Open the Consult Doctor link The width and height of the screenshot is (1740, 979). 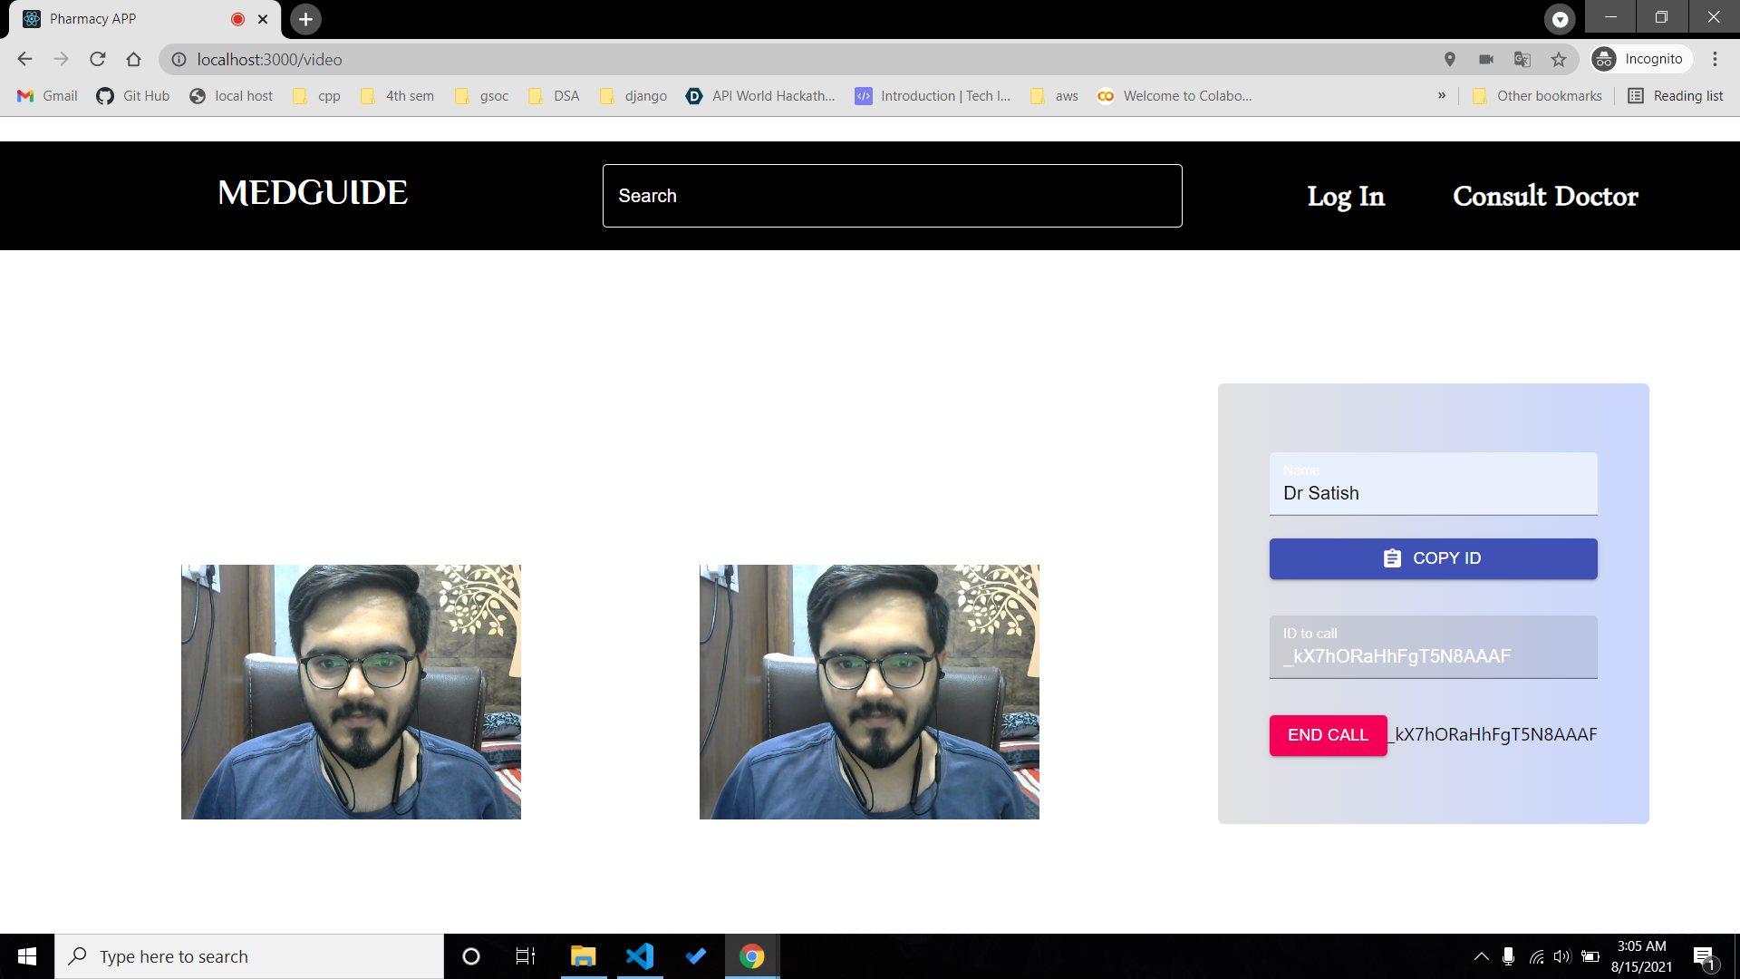coord(1545,196)
